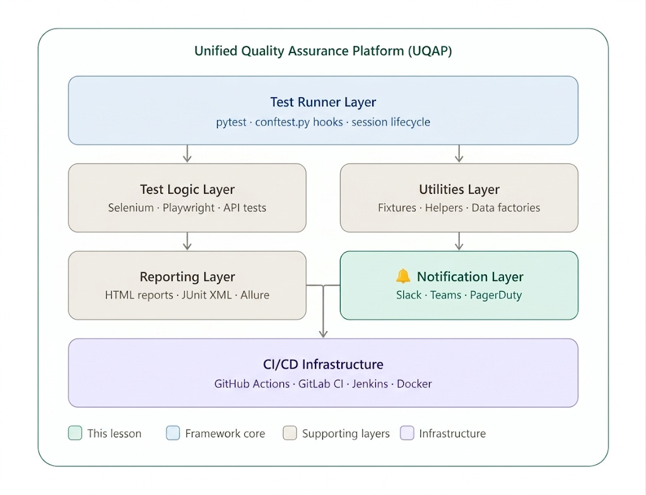The height and width of the screenshot is (495, 646).
Task: Click the 'Utilities Layer' heading
Action: [x=459, y=189]
